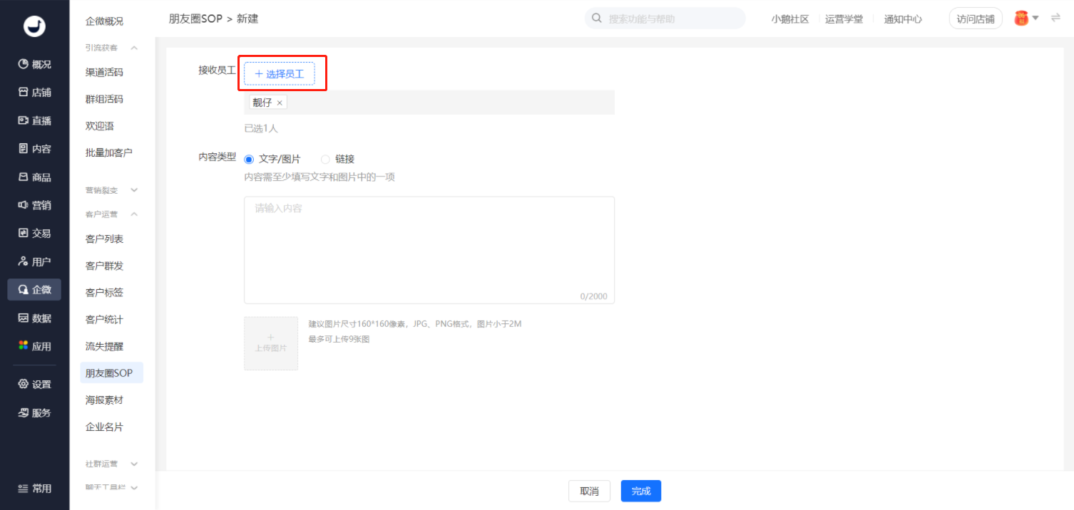Image resolution: width=1074 pixels, height=510 pixels.
Task: Open the account avatar dropdown
Action: pos(1026,19)
